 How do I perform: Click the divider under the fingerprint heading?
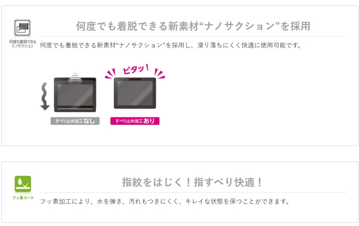click(193, 193)
